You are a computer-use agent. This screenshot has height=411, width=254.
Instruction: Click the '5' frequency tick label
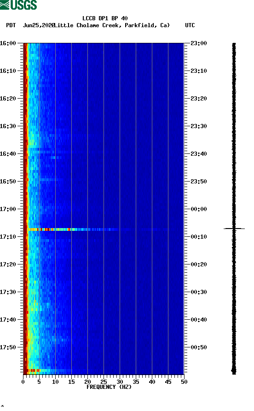tap(39, 382)
